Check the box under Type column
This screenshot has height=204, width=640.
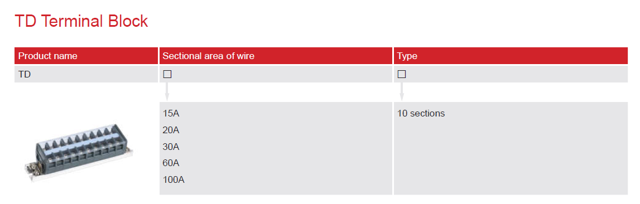(x=402, y=74)
